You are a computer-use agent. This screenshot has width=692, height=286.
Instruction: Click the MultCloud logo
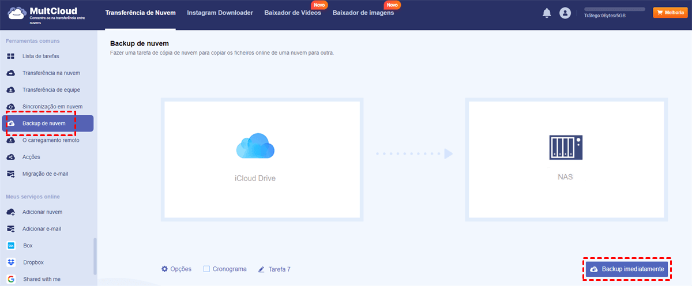(46, 14)
